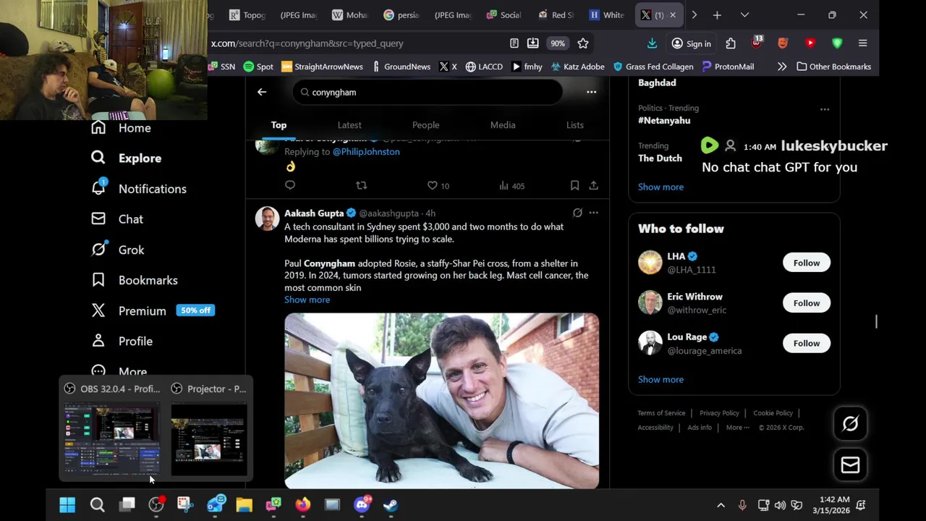The image size is (926, 521).
Task: Switch to the White browser tab
Action: click(x=606, y=14)
